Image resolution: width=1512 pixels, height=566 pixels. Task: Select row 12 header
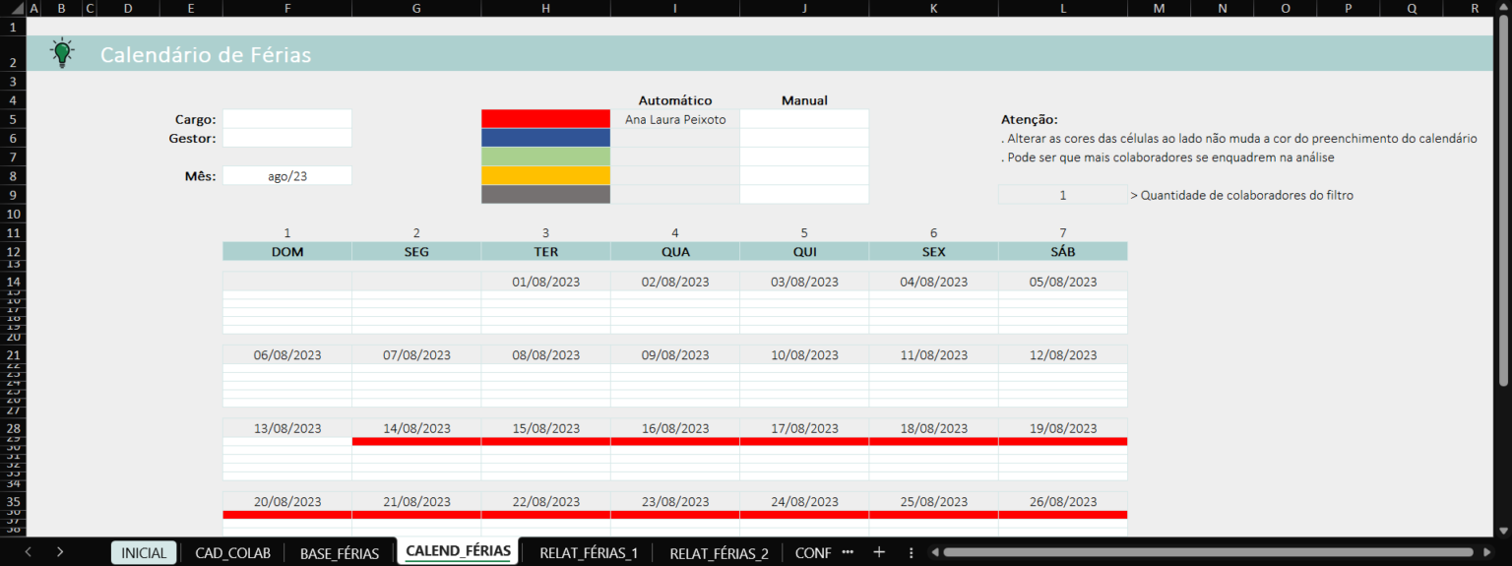13,251
